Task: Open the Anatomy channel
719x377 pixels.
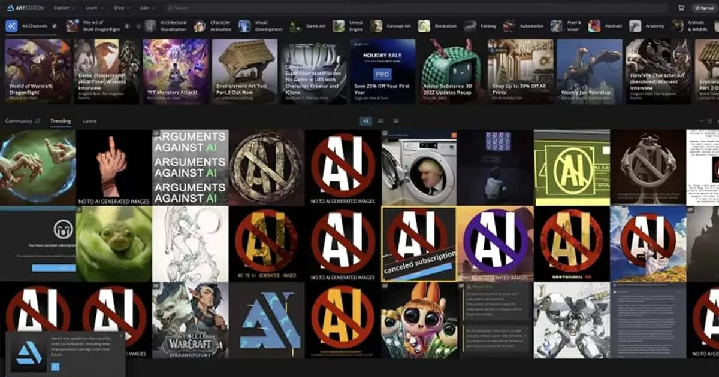Action: pos(647,26)
